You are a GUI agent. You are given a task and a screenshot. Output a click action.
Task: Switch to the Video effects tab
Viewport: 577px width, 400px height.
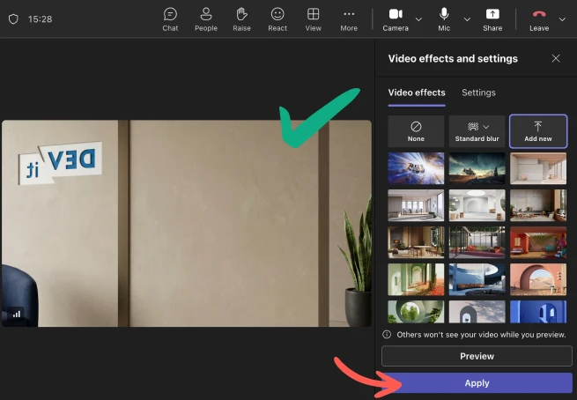(x=417, y=93)
